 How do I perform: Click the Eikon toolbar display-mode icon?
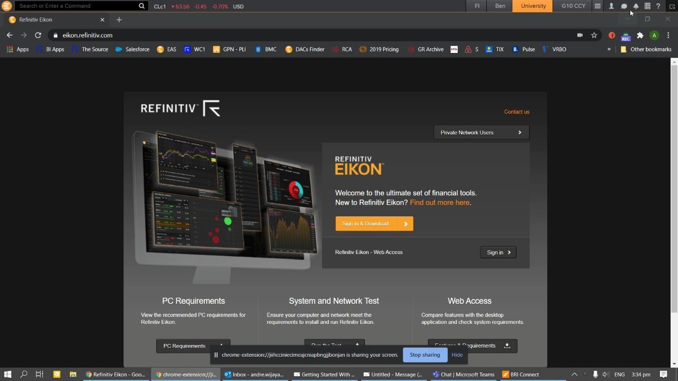coord(672,6)
